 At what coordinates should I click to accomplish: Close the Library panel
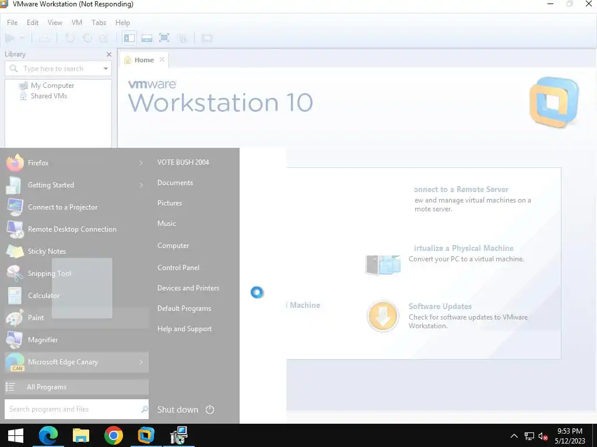tap(109, 54)
